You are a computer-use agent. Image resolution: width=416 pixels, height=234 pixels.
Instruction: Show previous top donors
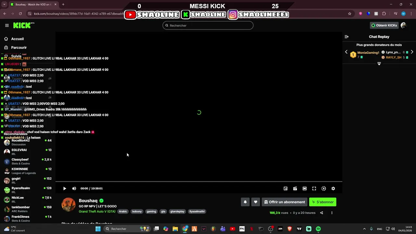point(346,52)
